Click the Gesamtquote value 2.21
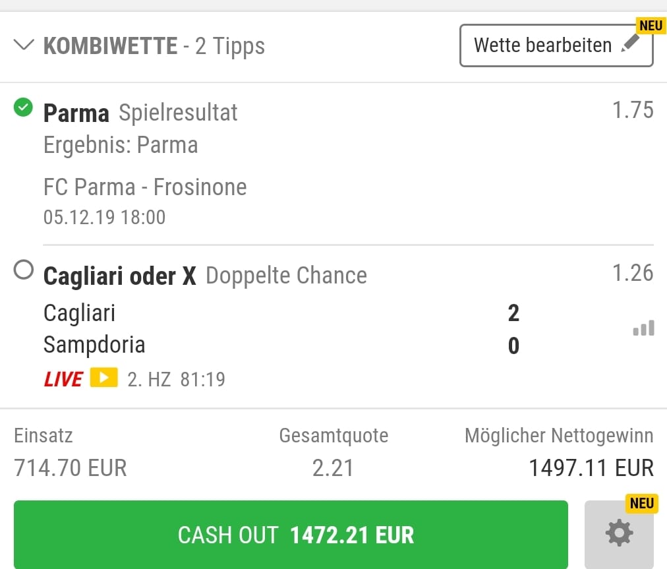The width and height of the screenshot is (667, 569). coord(333,467)
